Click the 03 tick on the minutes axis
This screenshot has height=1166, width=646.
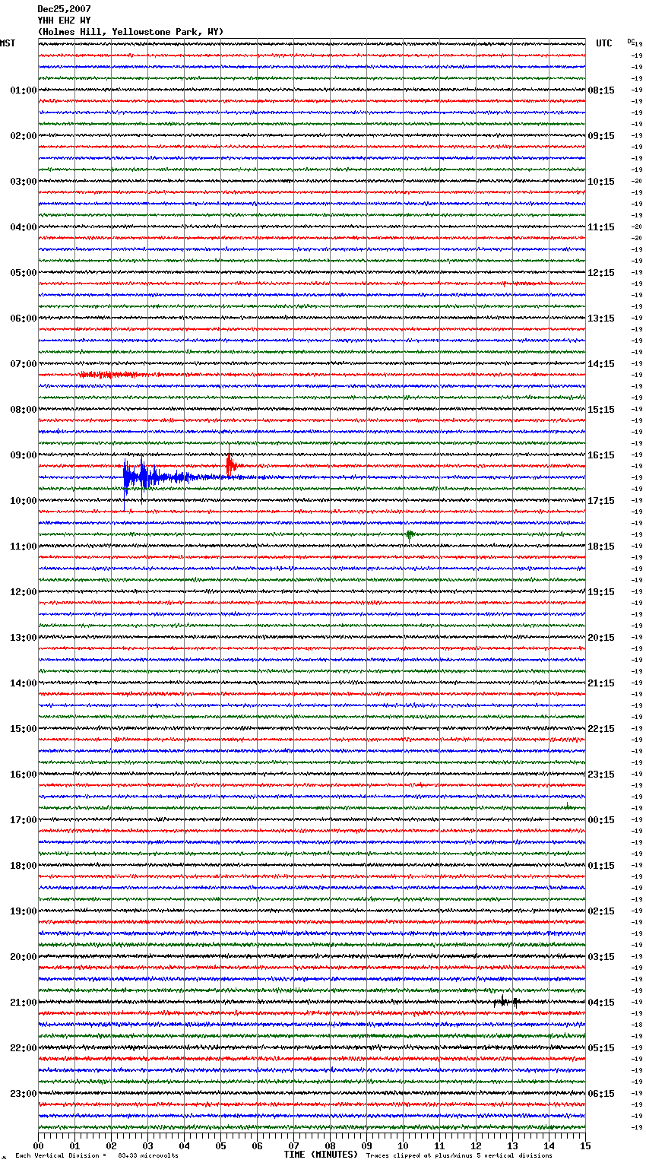point(147,1145)
